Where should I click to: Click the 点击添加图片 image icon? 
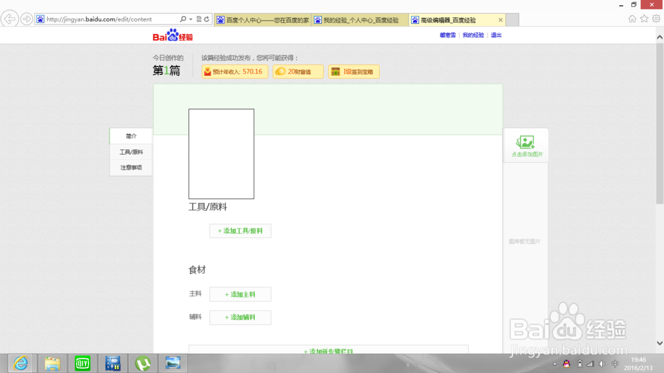tap(527, 146)
